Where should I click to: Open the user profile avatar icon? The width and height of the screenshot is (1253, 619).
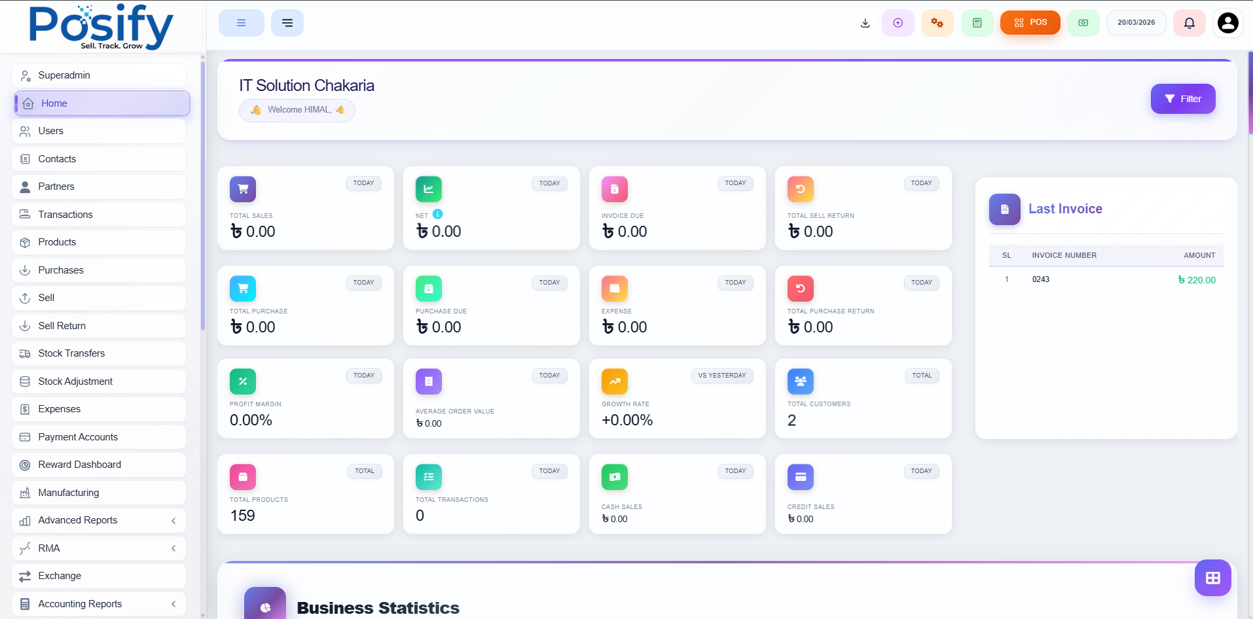point(1227,22)
